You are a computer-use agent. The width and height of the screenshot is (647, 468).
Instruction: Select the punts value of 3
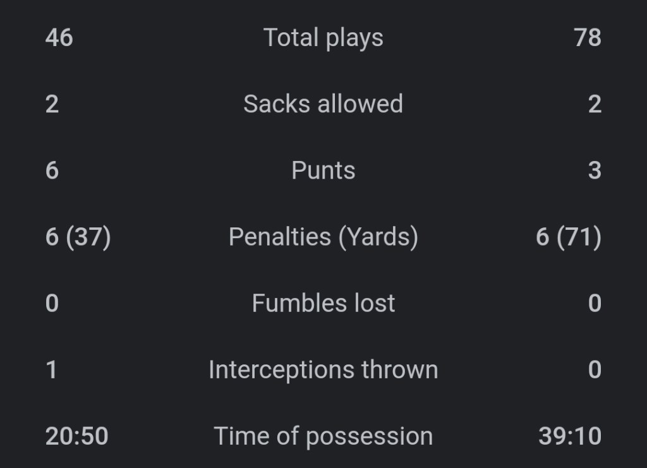(595, 171)
